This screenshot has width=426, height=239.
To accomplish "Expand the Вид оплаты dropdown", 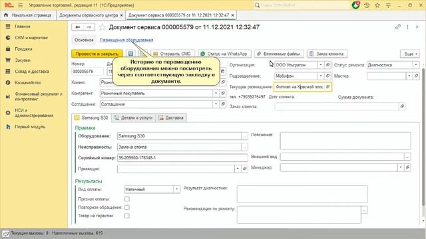I will tap(176, 189).
